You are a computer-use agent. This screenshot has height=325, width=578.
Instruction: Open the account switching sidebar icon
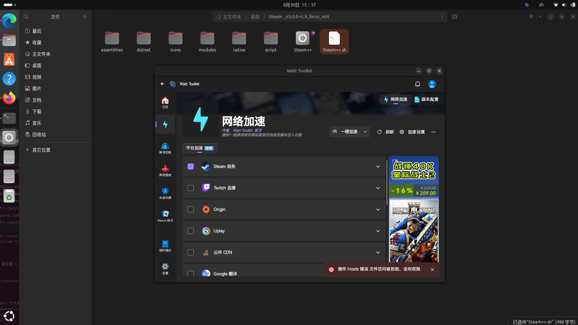coord(165,148)
